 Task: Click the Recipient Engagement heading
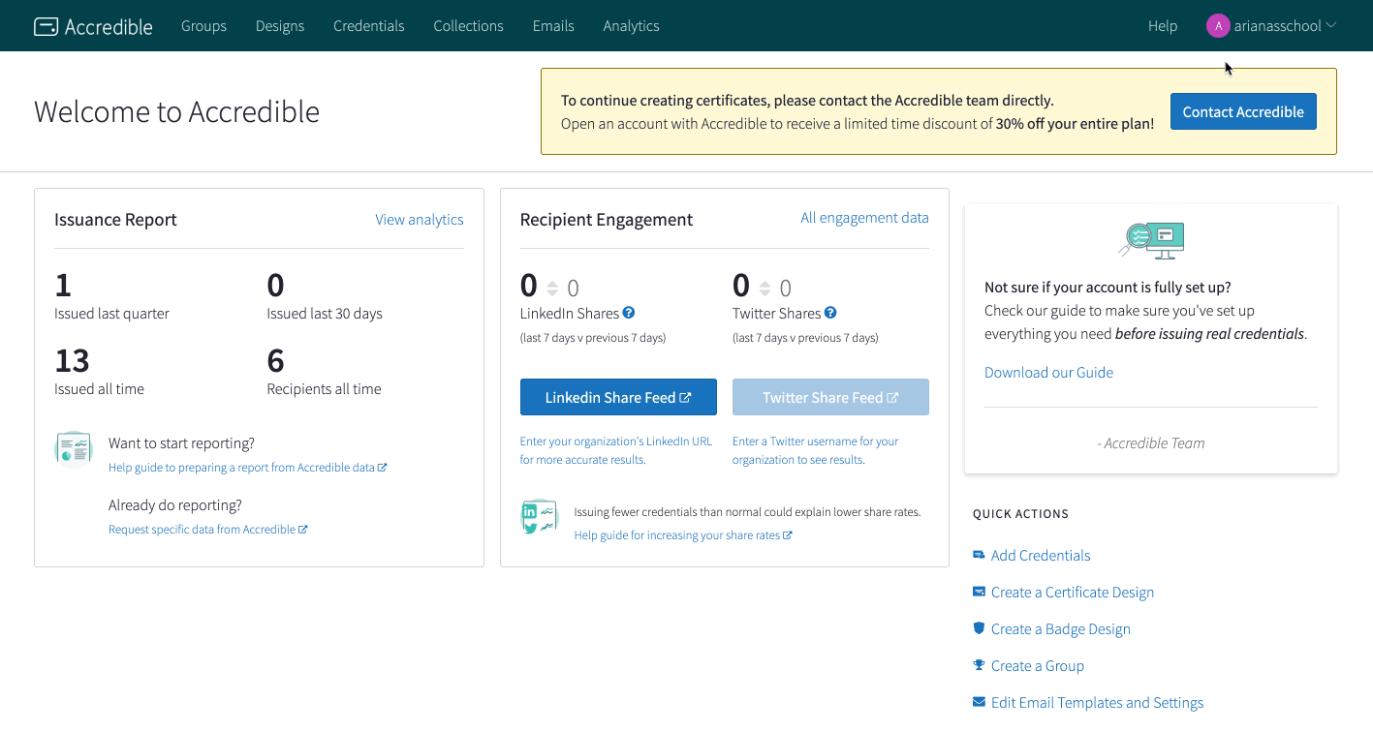point(607,220)
